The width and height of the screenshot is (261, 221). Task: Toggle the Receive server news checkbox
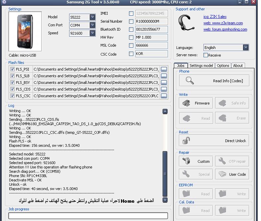pyautogui.click(x=205, y=55)
